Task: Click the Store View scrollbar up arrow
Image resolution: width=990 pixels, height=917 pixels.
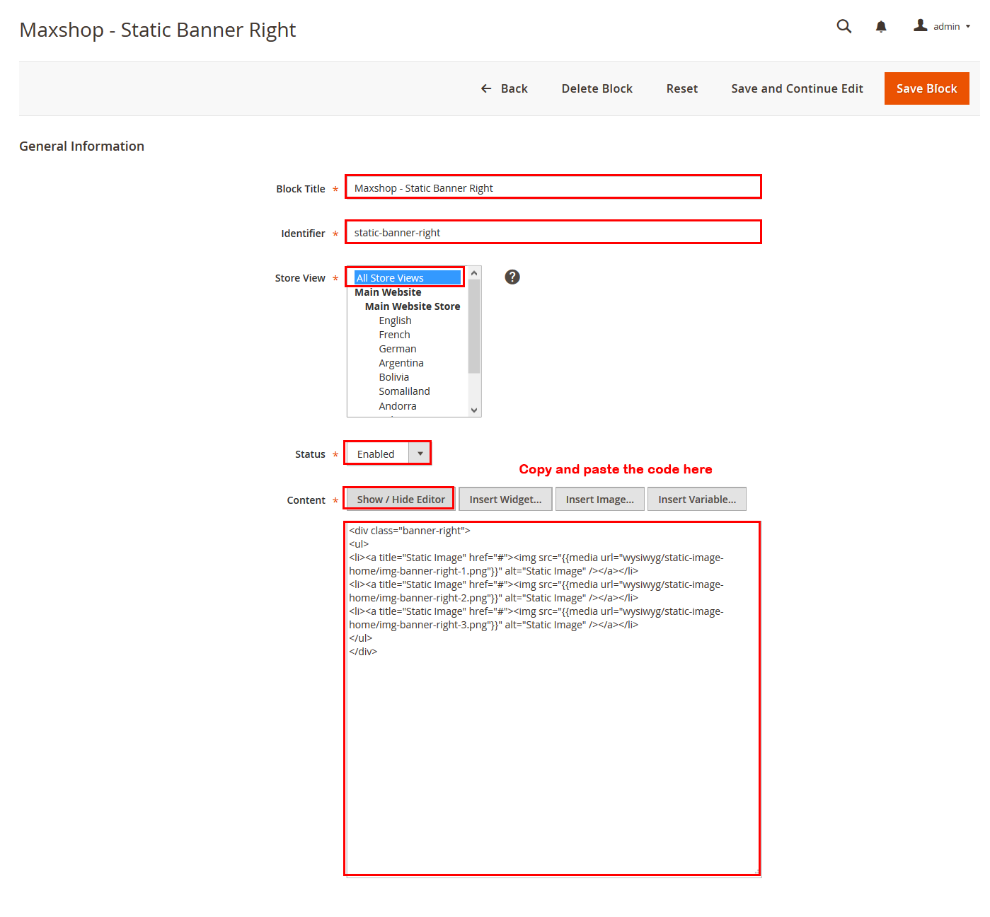Action: [x=474, y=273]
